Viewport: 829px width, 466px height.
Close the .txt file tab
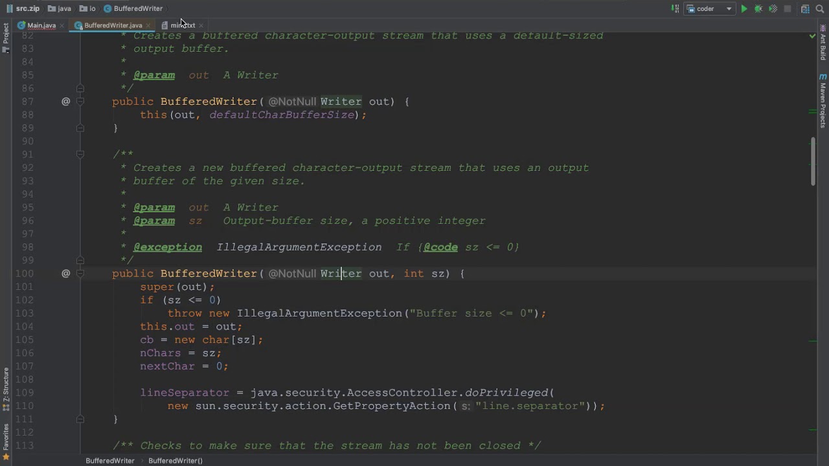[x=201, y=25]
